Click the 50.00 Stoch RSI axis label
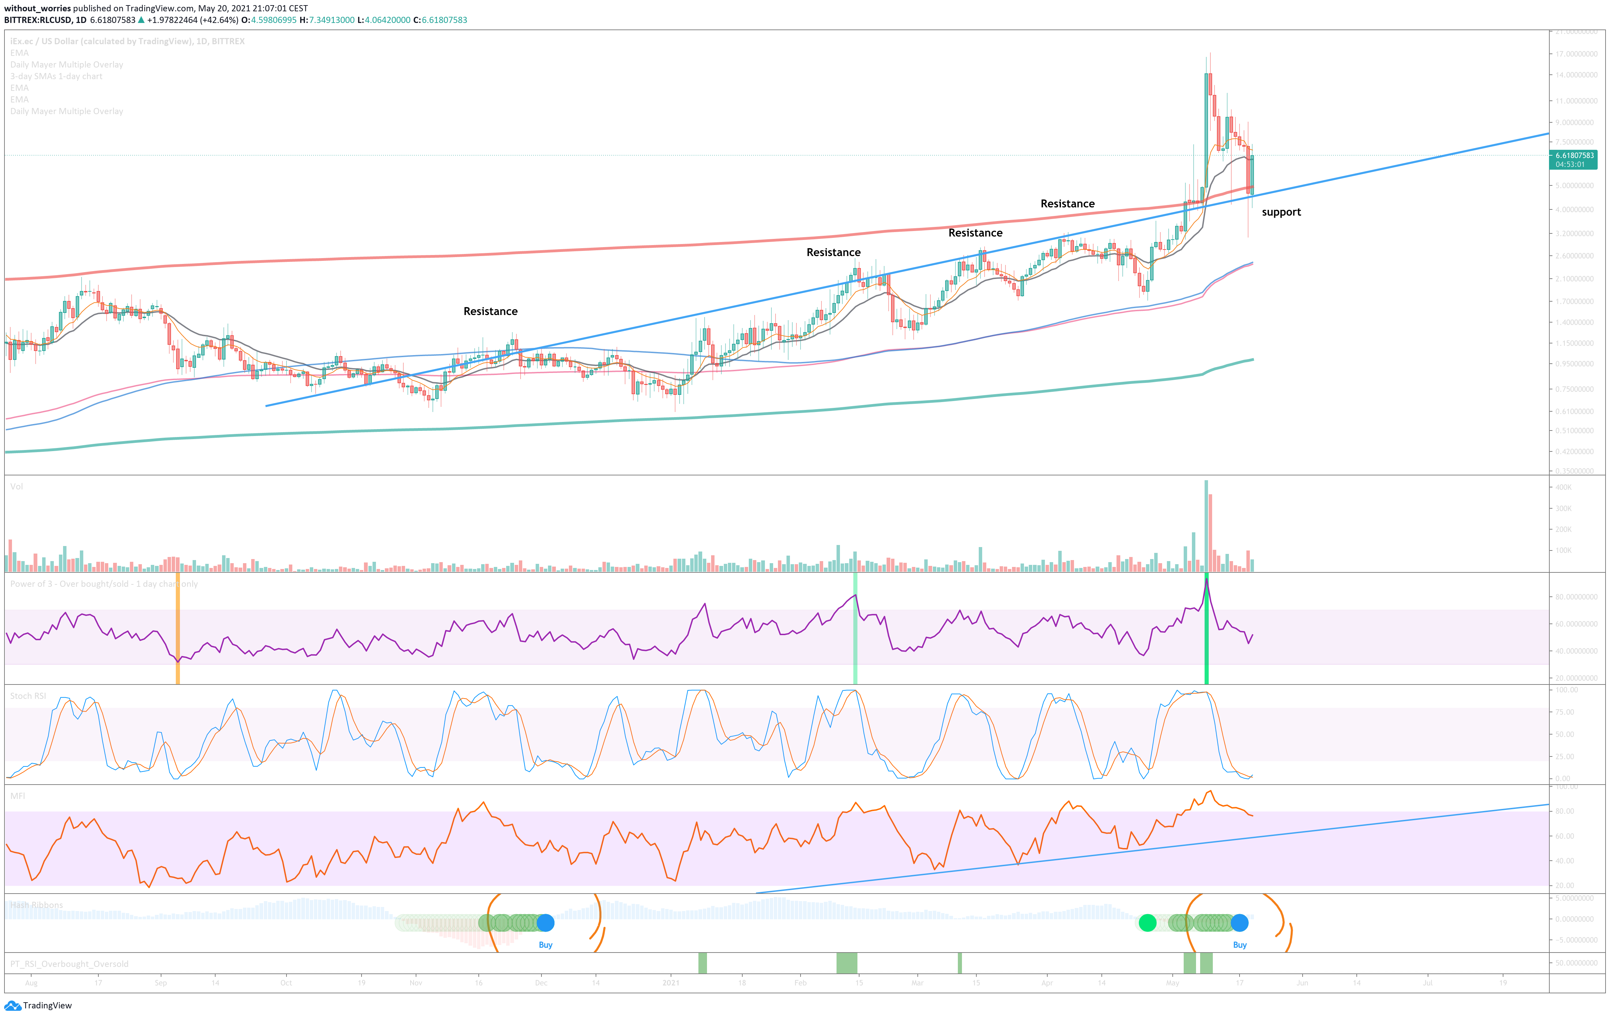 click(1564, 734)
